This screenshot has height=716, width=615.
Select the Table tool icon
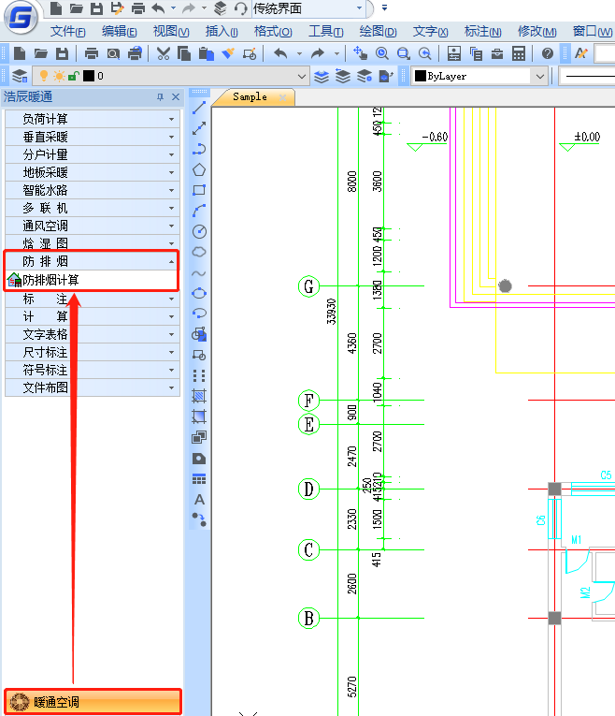pyautogui.click(x=199, y=478)
